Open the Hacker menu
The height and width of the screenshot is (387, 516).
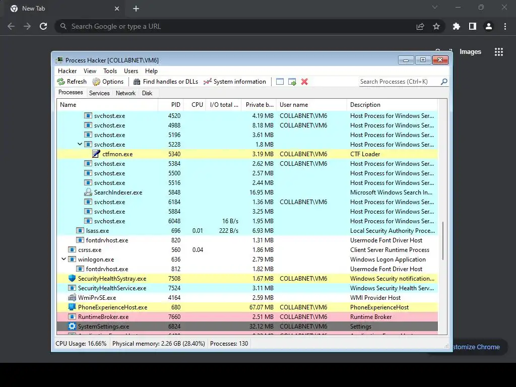(x=67, y=71)
